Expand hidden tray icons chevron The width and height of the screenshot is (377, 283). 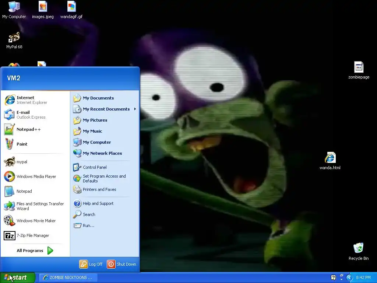point(349,277)
